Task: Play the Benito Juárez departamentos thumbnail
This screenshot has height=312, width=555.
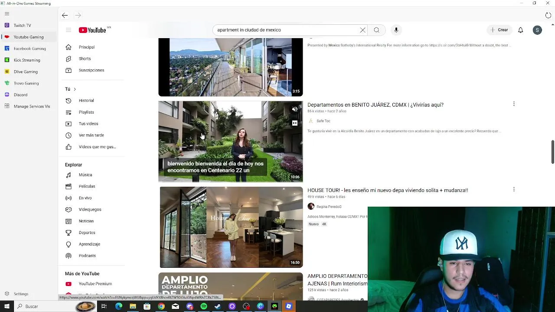Action: click(231, 141)
